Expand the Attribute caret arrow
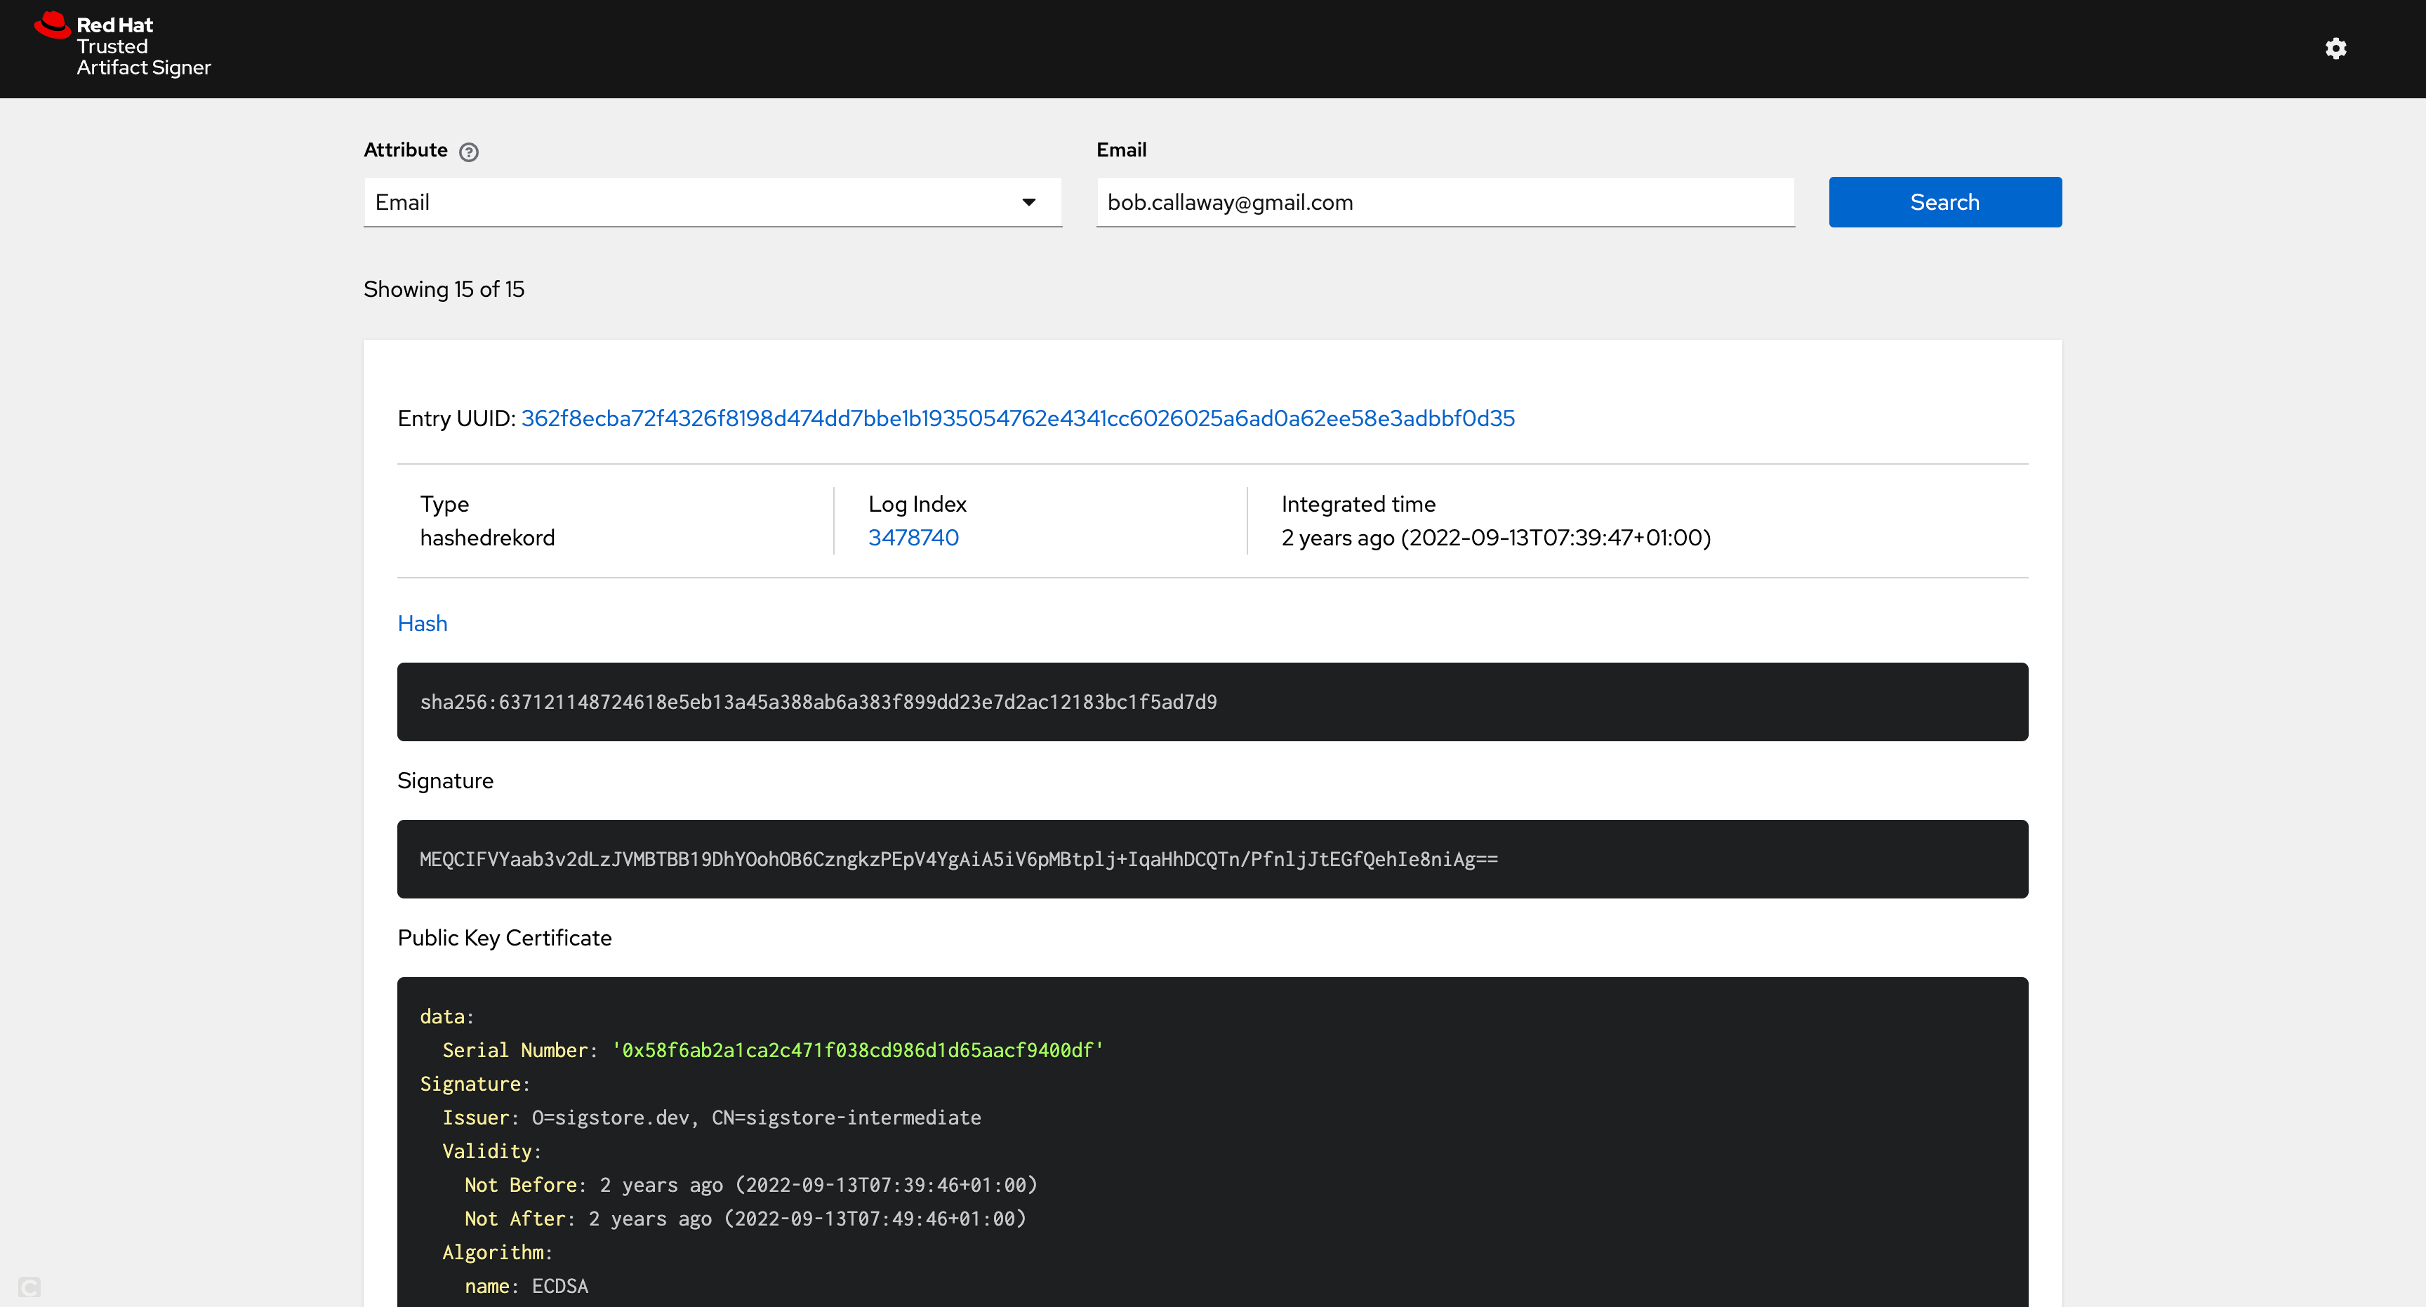Image resolution: width=2426 pixels, height=1307 pixels. (1028, 202)
